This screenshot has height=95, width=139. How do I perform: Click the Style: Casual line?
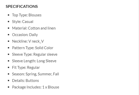click(23, 22)
